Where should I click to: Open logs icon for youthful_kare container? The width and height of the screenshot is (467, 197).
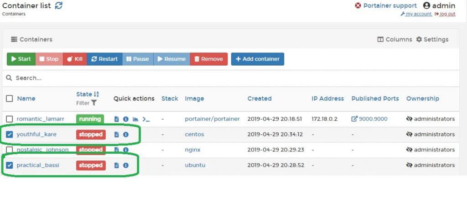click(x=116, y=135)
